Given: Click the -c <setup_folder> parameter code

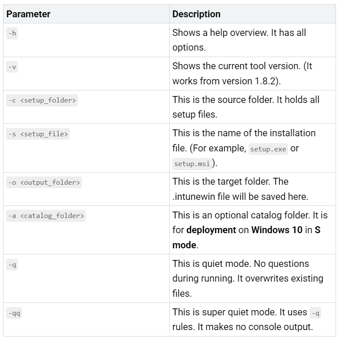Looking at the screenshot, I should 42,101.
